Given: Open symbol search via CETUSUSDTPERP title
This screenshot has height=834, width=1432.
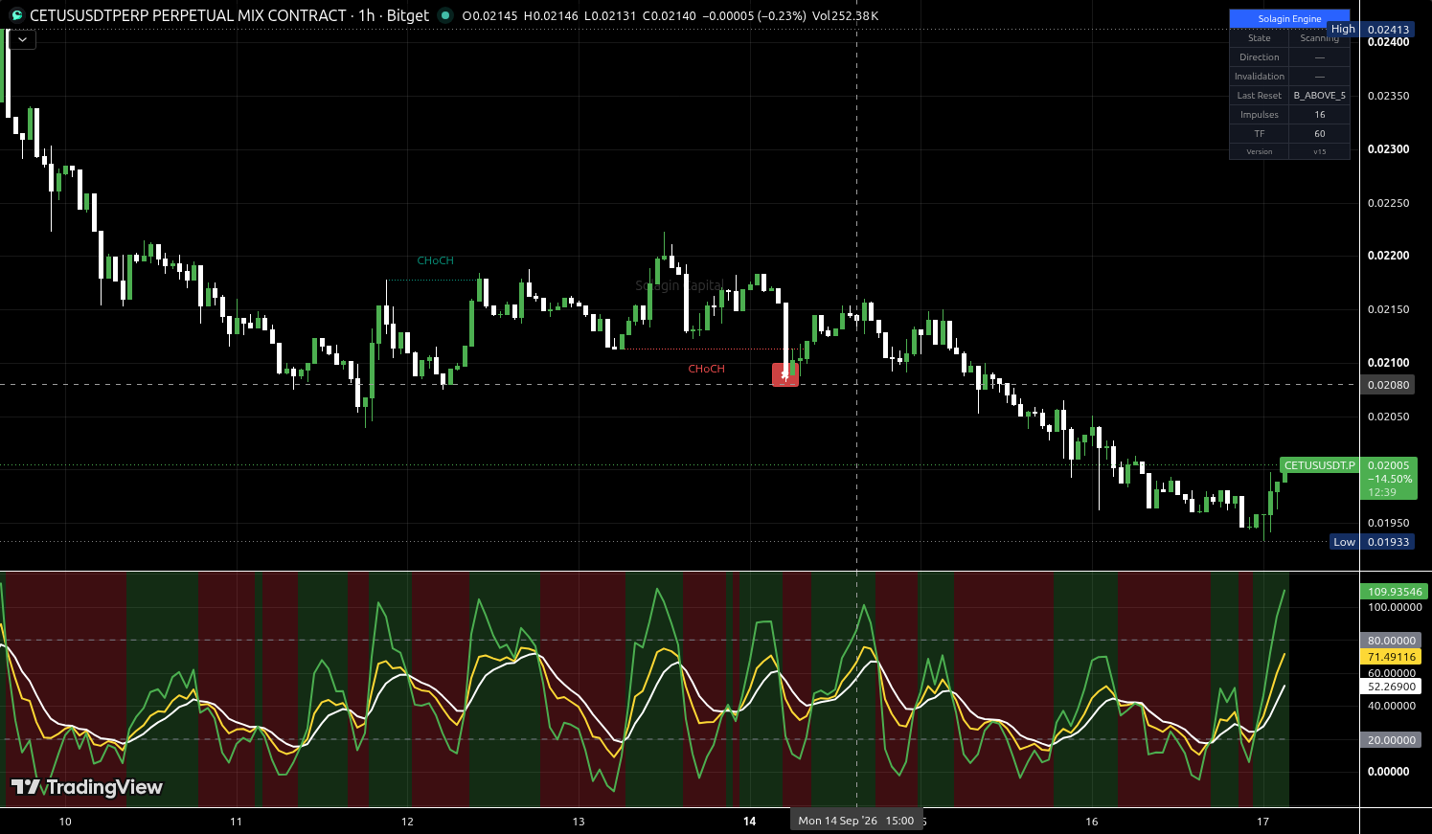Looking at the screenshot, I should coord(188,15).
